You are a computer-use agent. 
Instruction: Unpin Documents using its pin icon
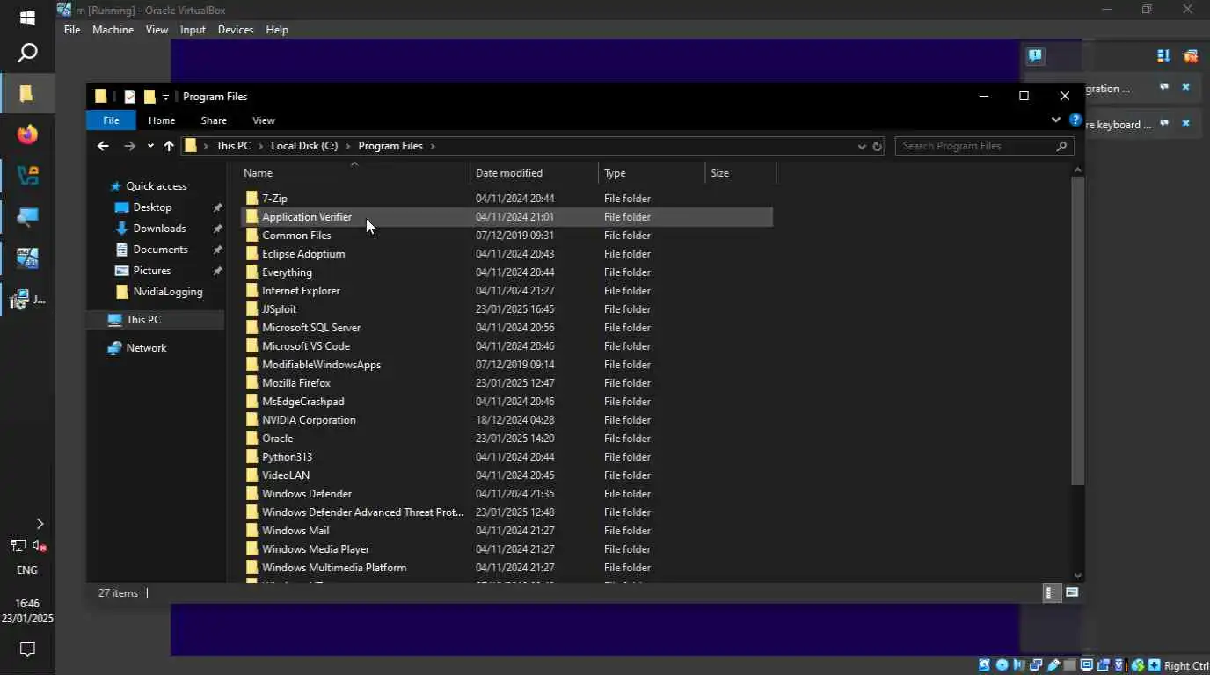(x=217, y=250)
